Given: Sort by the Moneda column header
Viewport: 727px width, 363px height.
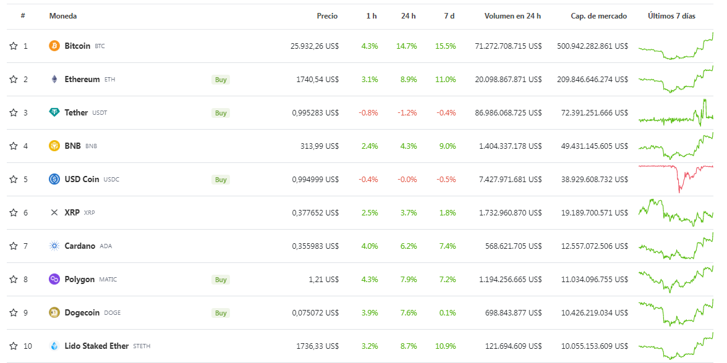Looking at the screenshot, I should point(63,16).
